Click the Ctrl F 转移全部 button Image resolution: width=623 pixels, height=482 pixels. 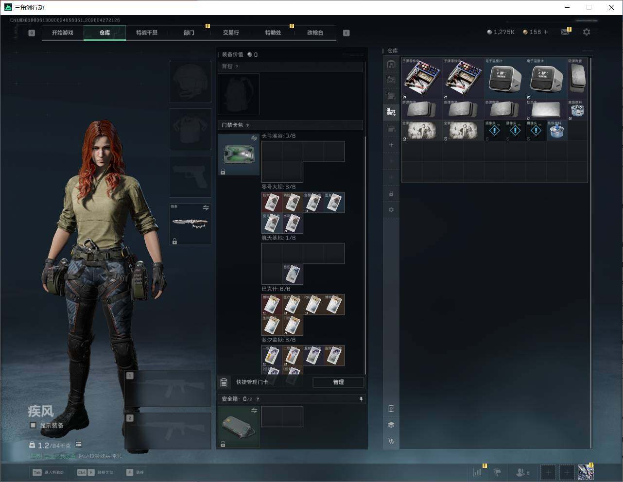[x=96, y=472]
